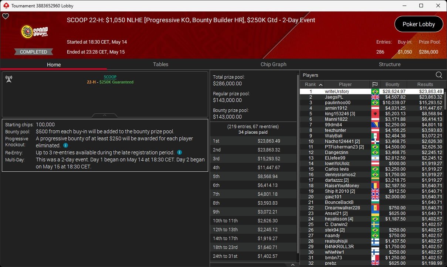Select player writeUrstory row

coord(373,91)
